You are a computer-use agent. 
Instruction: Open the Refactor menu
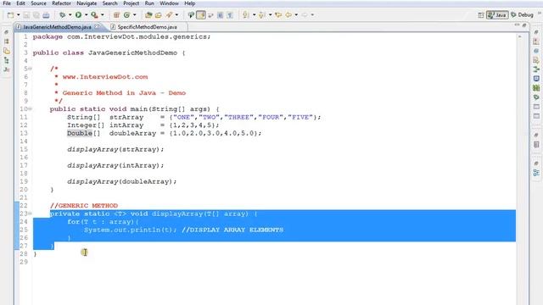[61, 3]
